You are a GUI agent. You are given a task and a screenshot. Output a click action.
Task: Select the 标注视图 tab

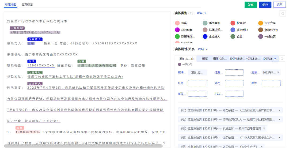pyautogui.click(x=11, y=5)
